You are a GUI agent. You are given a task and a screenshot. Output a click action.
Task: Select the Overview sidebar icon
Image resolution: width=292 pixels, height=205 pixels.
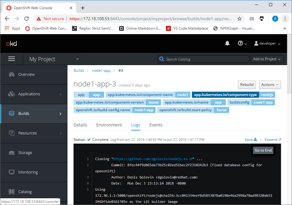(11, 74)
